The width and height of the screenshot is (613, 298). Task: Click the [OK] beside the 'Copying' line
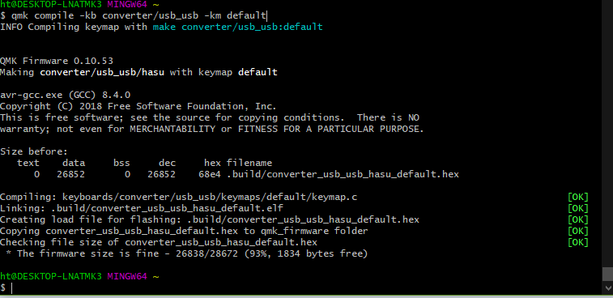point(578,231)
